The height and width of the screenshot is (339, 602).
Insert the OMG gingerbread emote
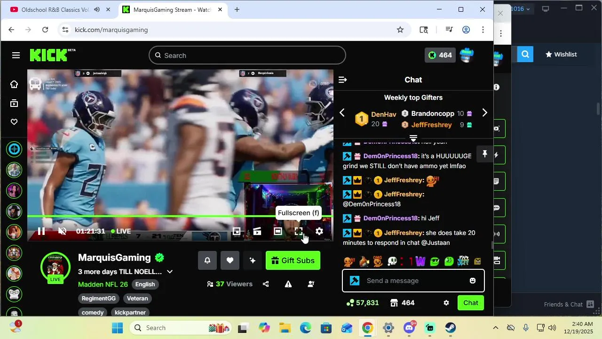pos(378,261)
